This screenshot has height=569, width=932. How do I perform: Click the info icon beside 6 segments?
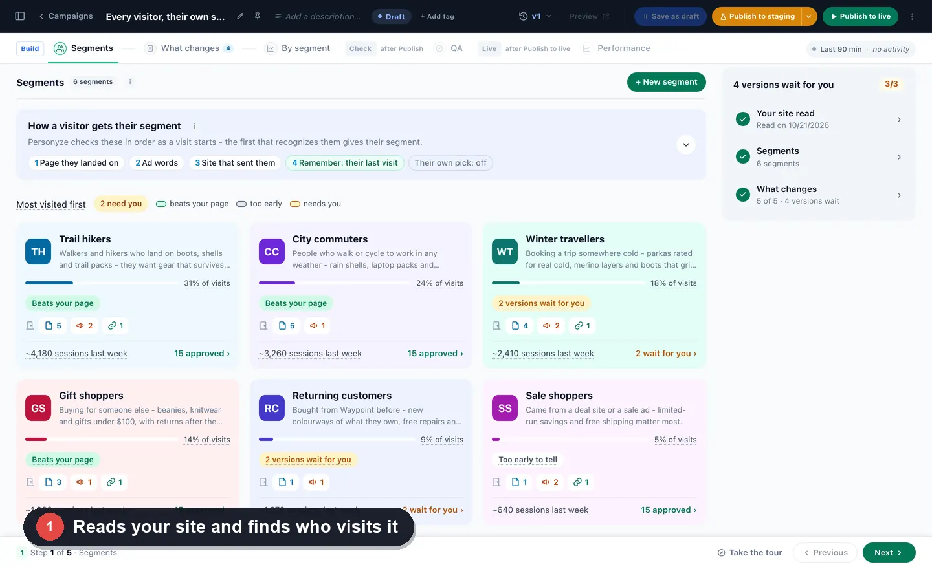[x=130, y=82]
